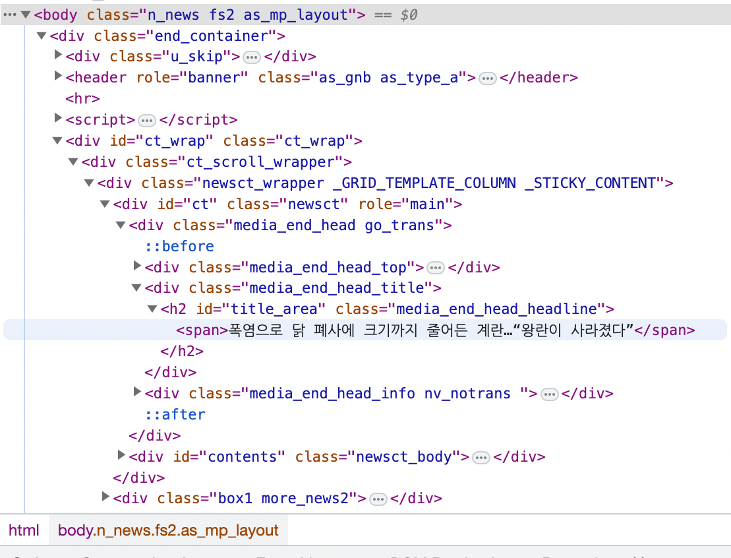This screenshot has width=731, height=558.
Task: Open the three-dot actions beside body
Action: click(9, 15)
